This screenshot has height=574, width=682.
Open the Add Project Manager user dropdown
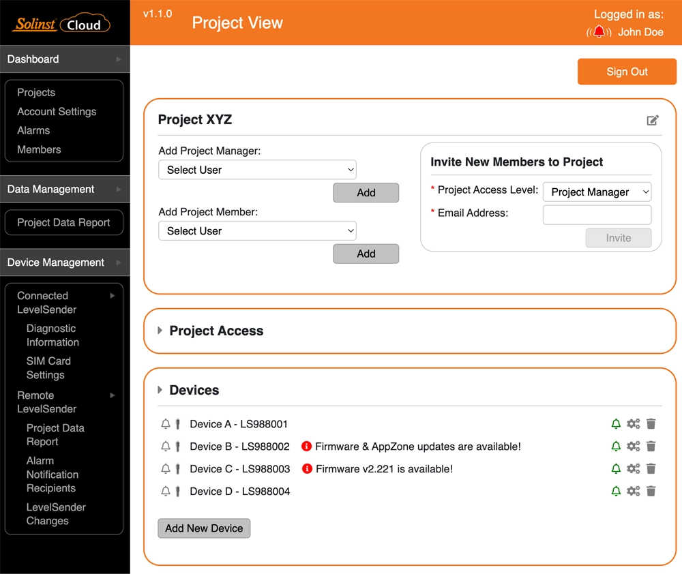click(257, 170)
